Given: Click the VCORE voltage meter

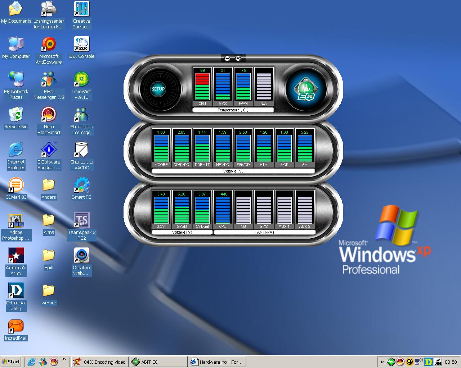Looking at the screenshot, I should (x=161, y=148).
